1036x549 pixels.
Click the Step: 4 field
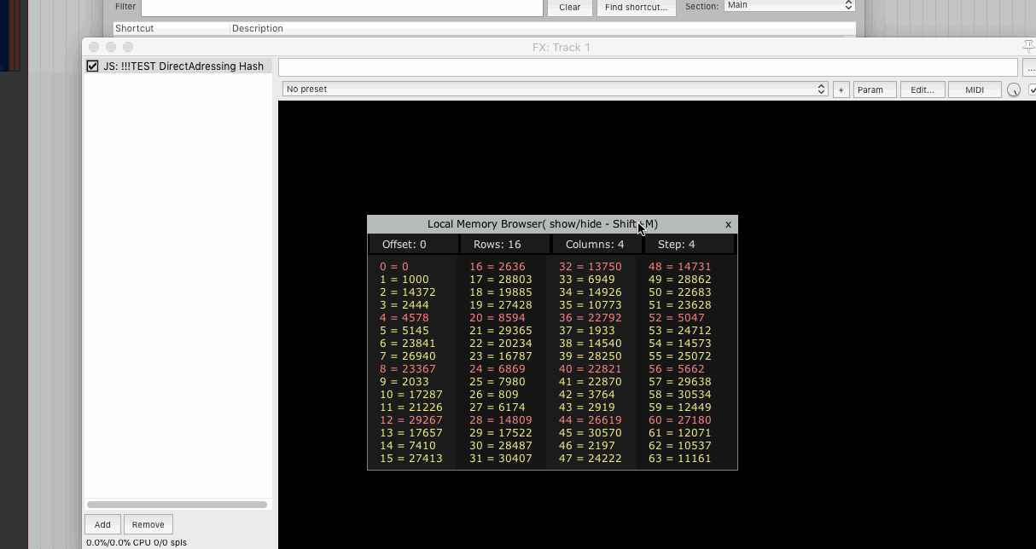click(x=689, y=245)
